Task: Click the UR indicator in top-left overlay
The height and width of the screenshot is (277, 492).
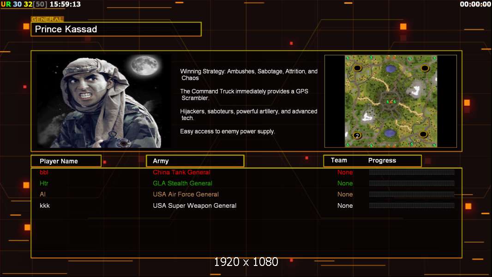Action: click(6, 4)
